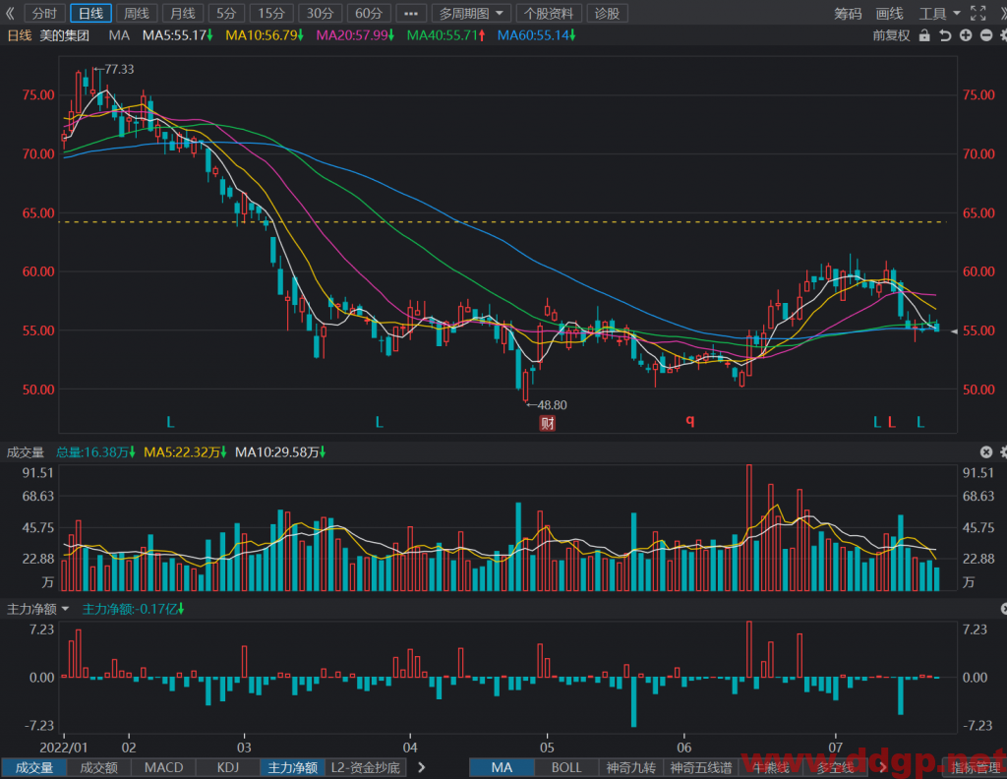Open the 财 financial report marker

547,423
